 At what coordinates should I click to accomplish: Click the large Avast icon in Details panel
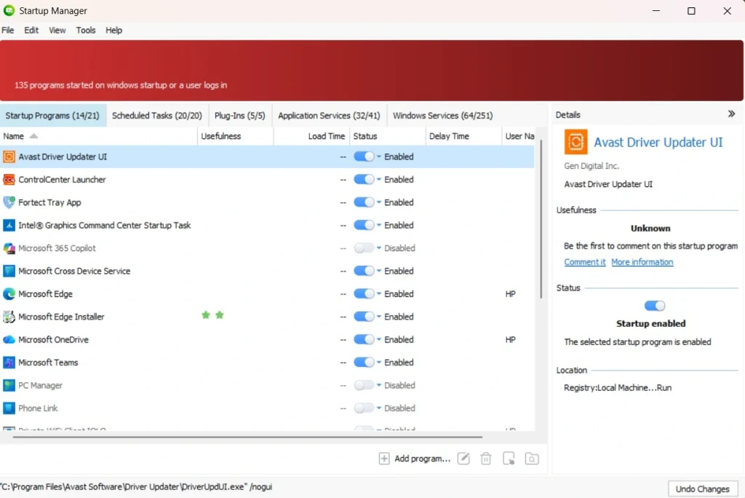coord(575,142)
